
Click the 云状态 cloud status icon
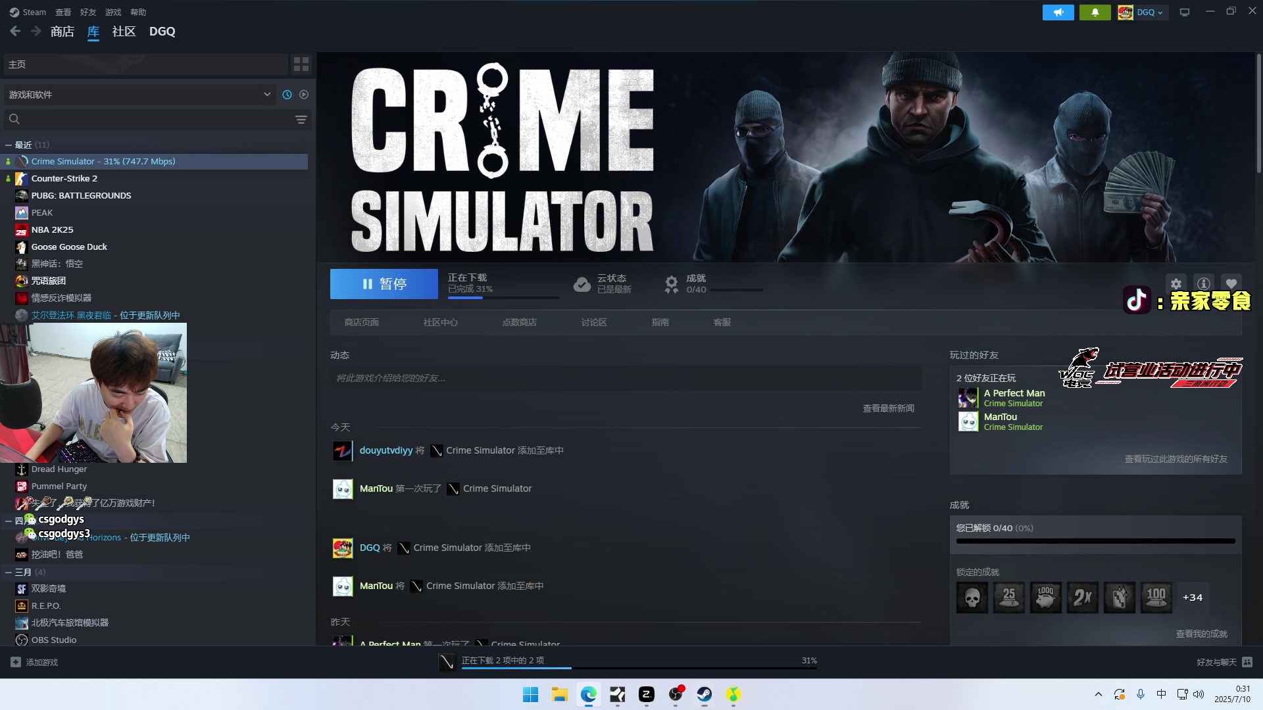582,284
